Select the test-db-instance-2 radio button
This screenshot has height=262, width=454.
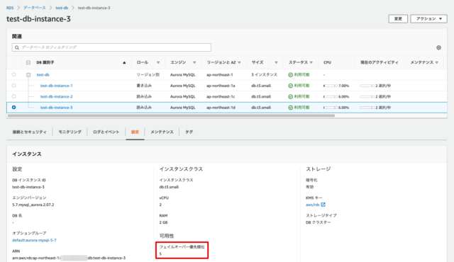pos(14,96)
